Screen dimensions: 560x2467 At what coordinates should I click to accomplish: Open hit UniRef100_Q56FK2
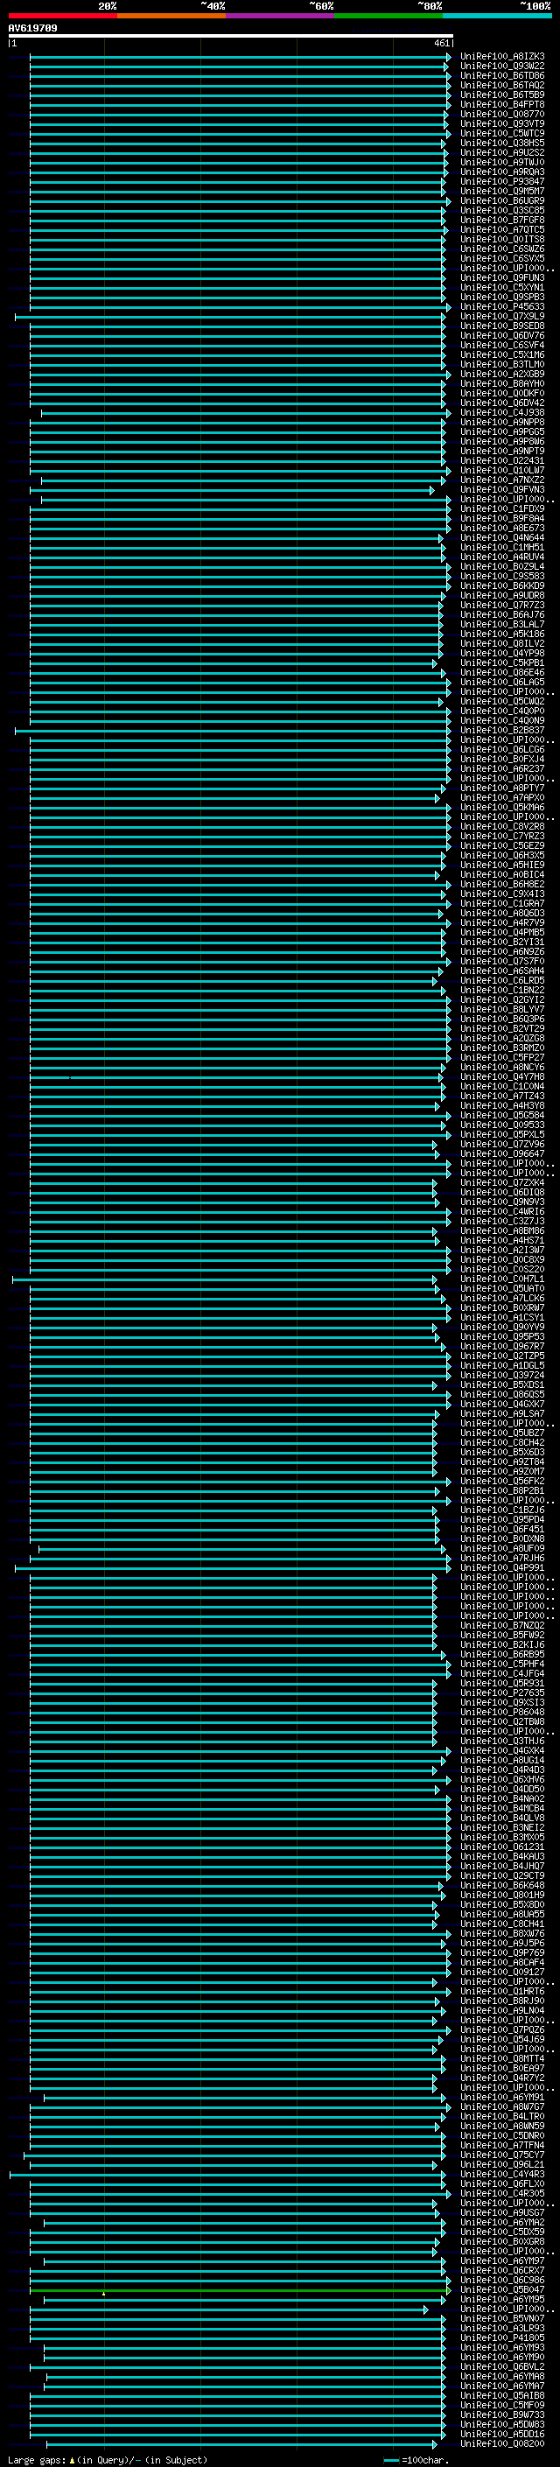pos(501,1481)
